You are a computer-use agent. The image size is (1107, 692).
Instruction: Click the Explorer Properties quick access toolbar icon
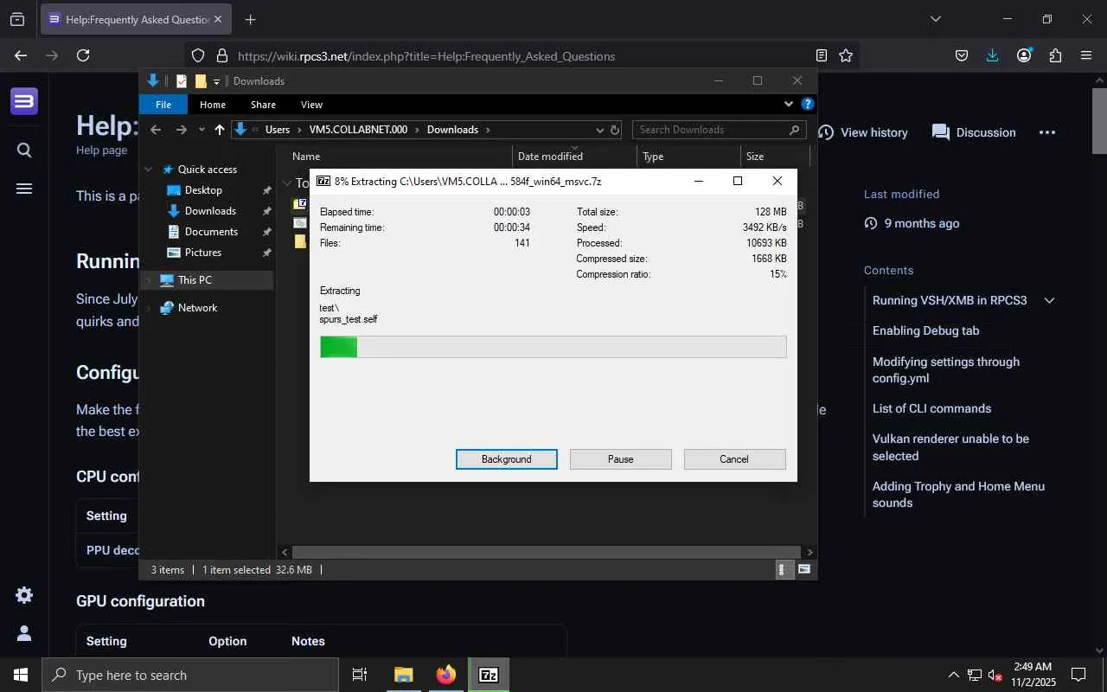point(182,81)
